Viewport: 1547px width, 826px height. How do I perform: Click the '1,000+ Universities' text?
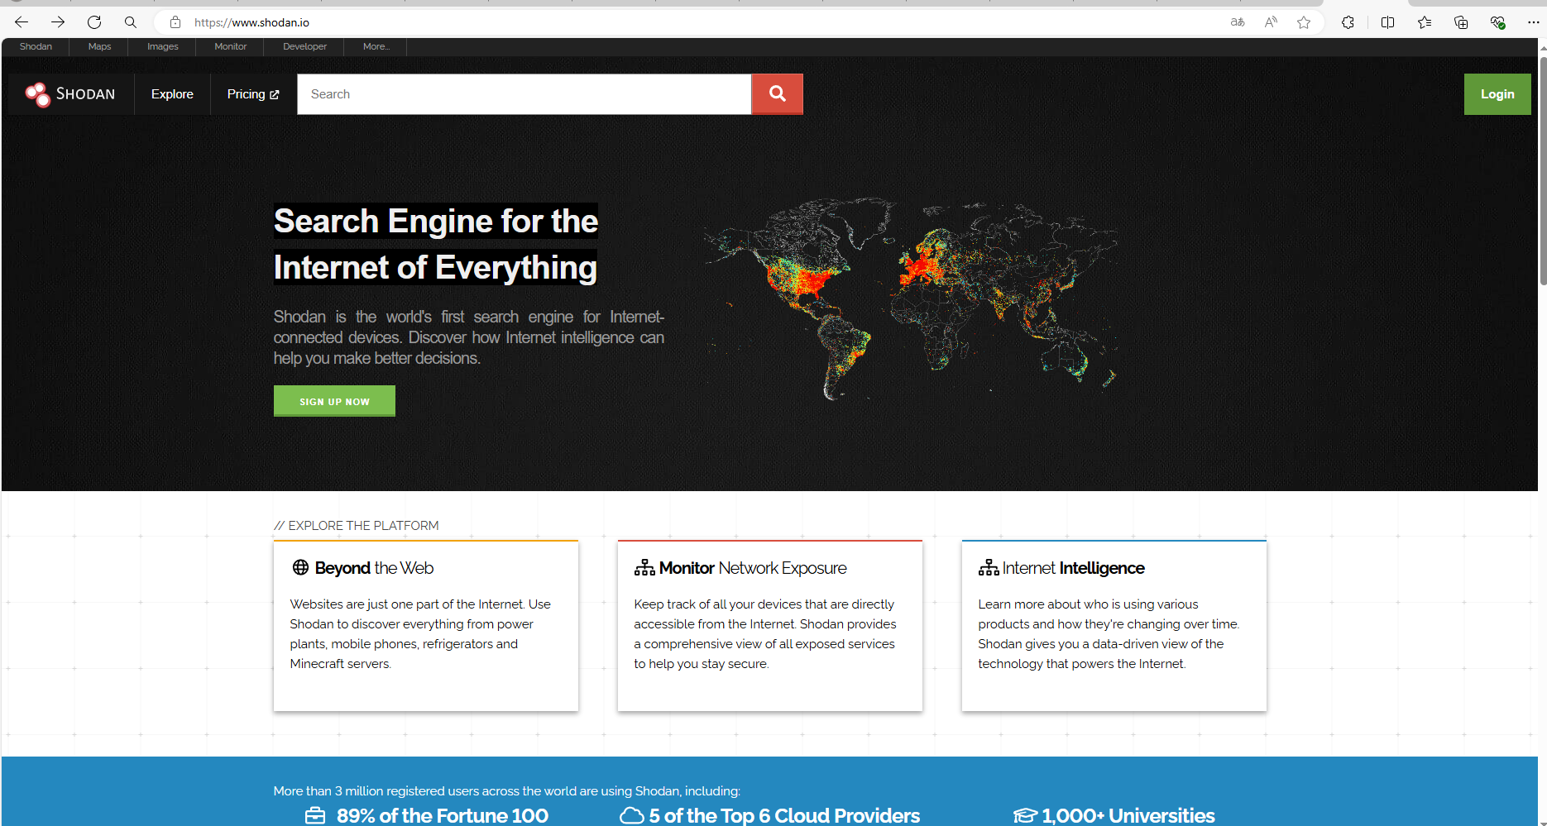coord(1128,816)
